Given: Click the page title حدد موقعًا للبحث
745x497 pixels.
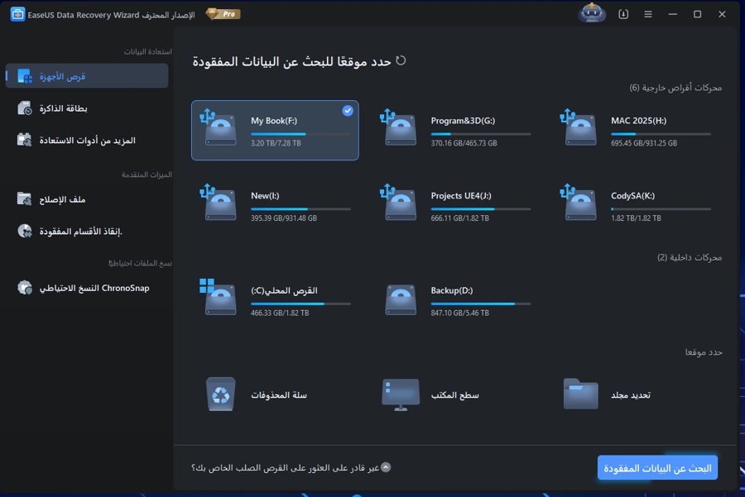Looking at the screenshot, I should point(291,62).
